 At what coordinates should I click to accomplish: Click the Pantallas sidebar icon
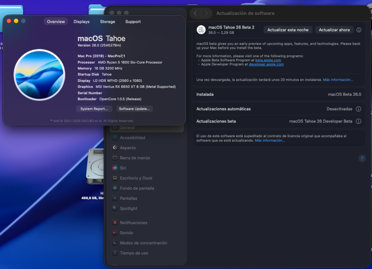click(115, 198)
